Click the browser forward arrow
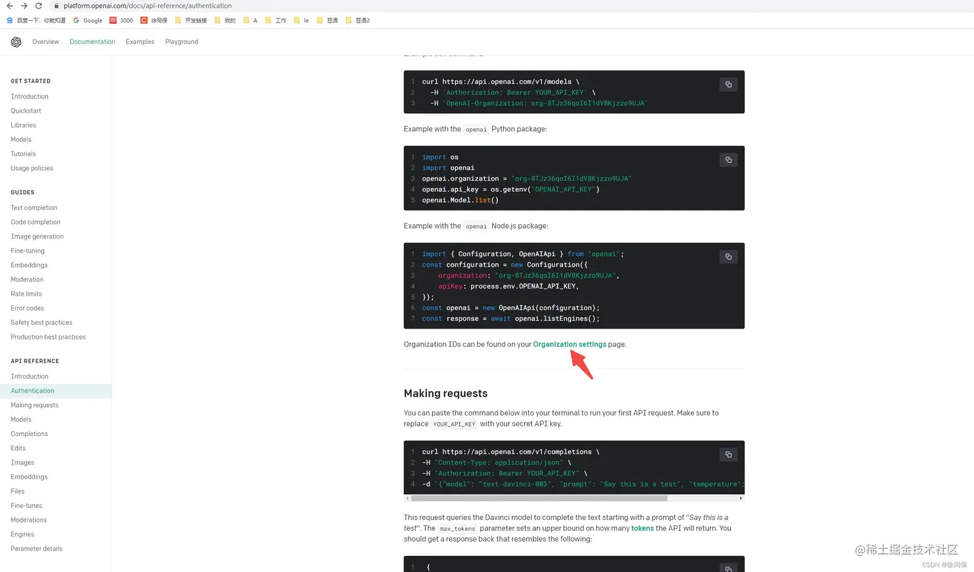 coord(24,6)
